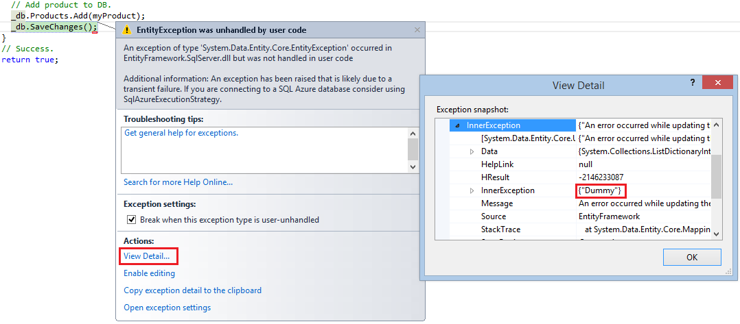The image size is (740, 324).
Task: Click Open exception settings link
Action: (167, 308)
